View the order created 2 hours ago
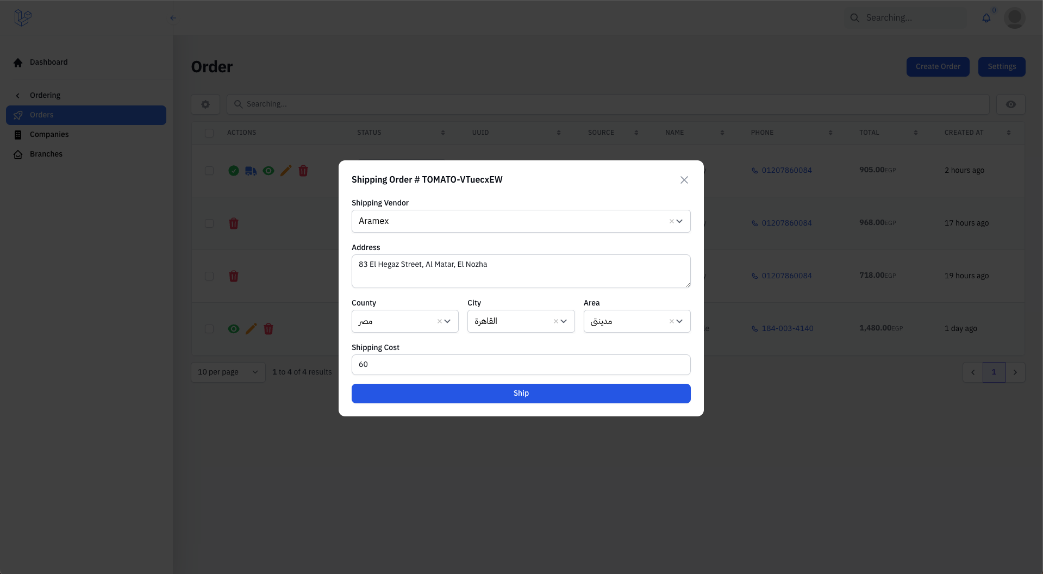The height and width of the screenshot is (574, 1043). click(x=268, y=171)
